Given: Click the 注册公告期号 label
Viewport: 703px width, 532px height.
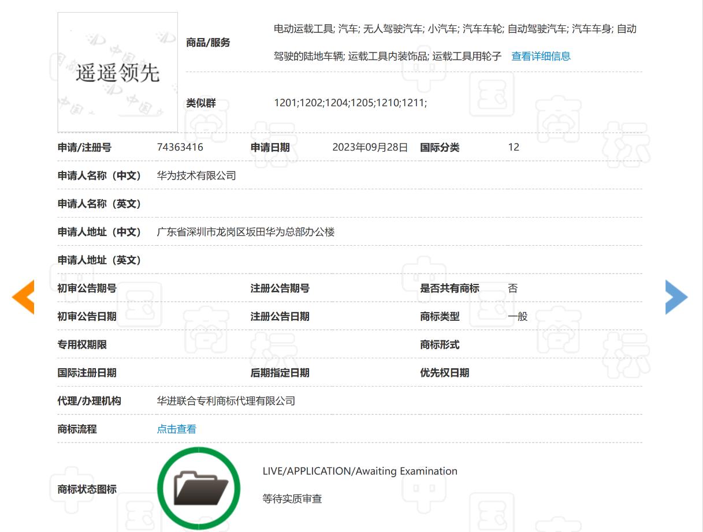Looking at the screenshot, I should click(280, 288).
